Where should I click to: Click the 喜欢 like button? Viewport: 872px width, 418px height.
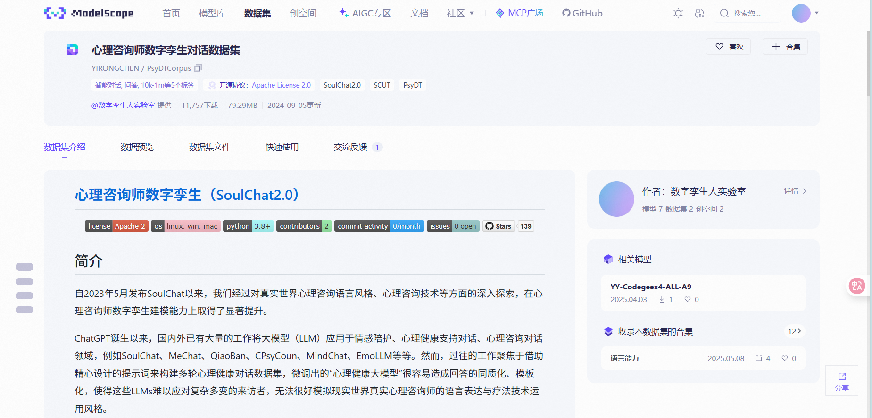(x=728, y=47)
